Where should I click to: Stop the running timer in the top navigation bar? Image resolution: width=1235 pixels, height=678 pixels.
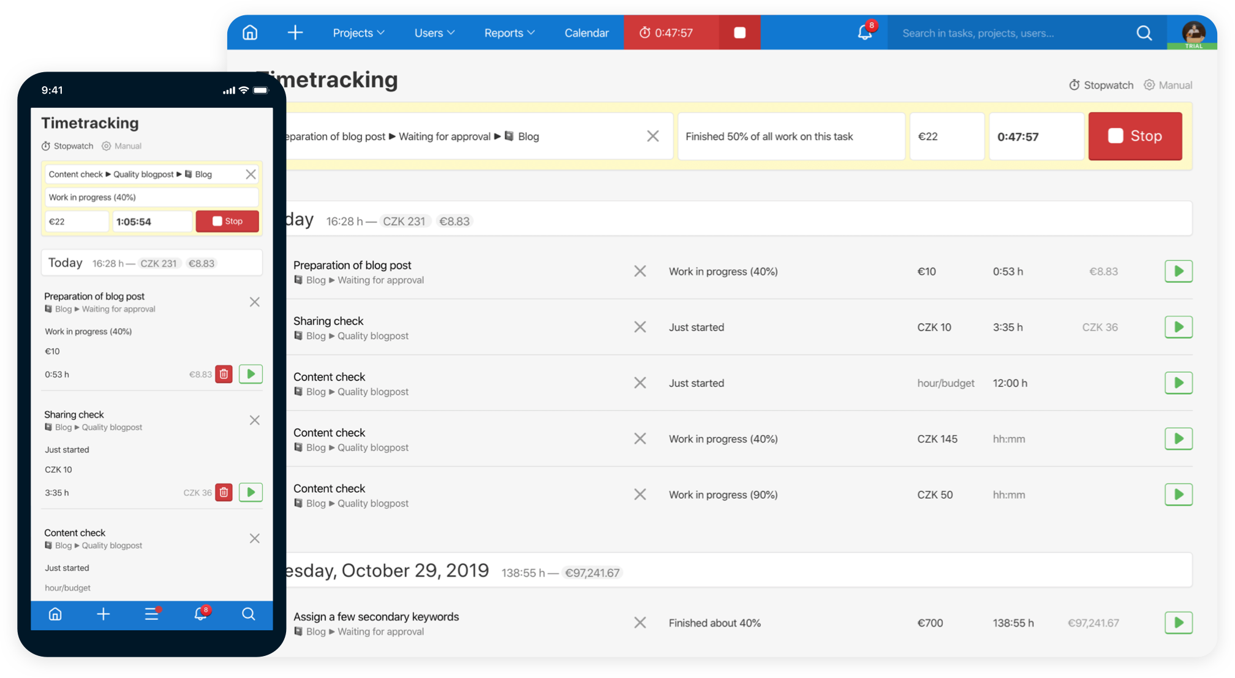[739, 32]
